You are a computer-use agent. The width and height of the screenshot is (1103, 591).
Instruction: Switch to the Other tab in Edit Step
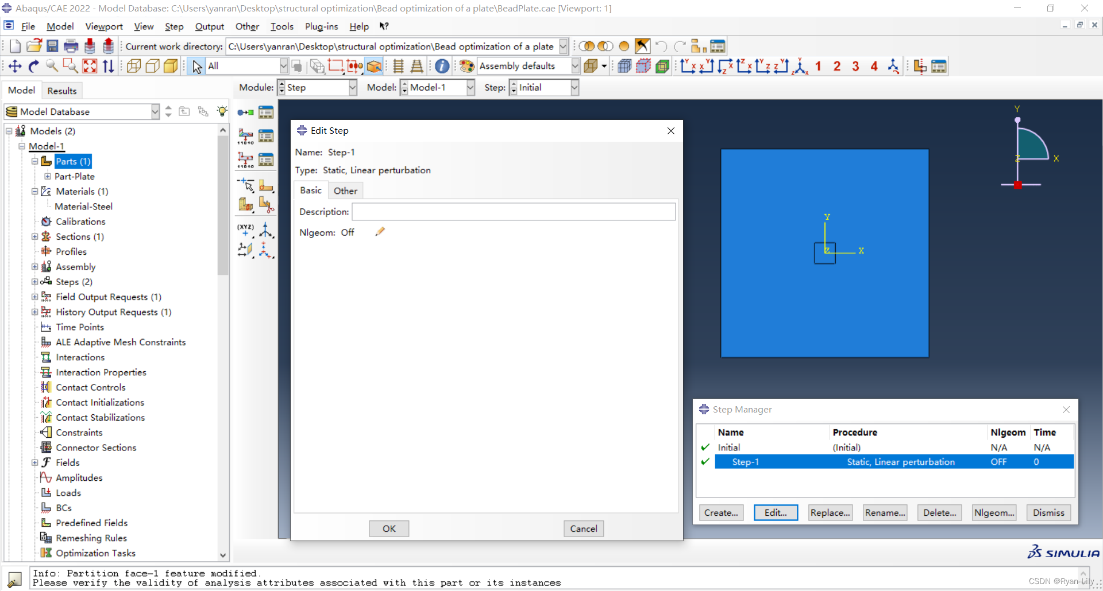[345, 190]
